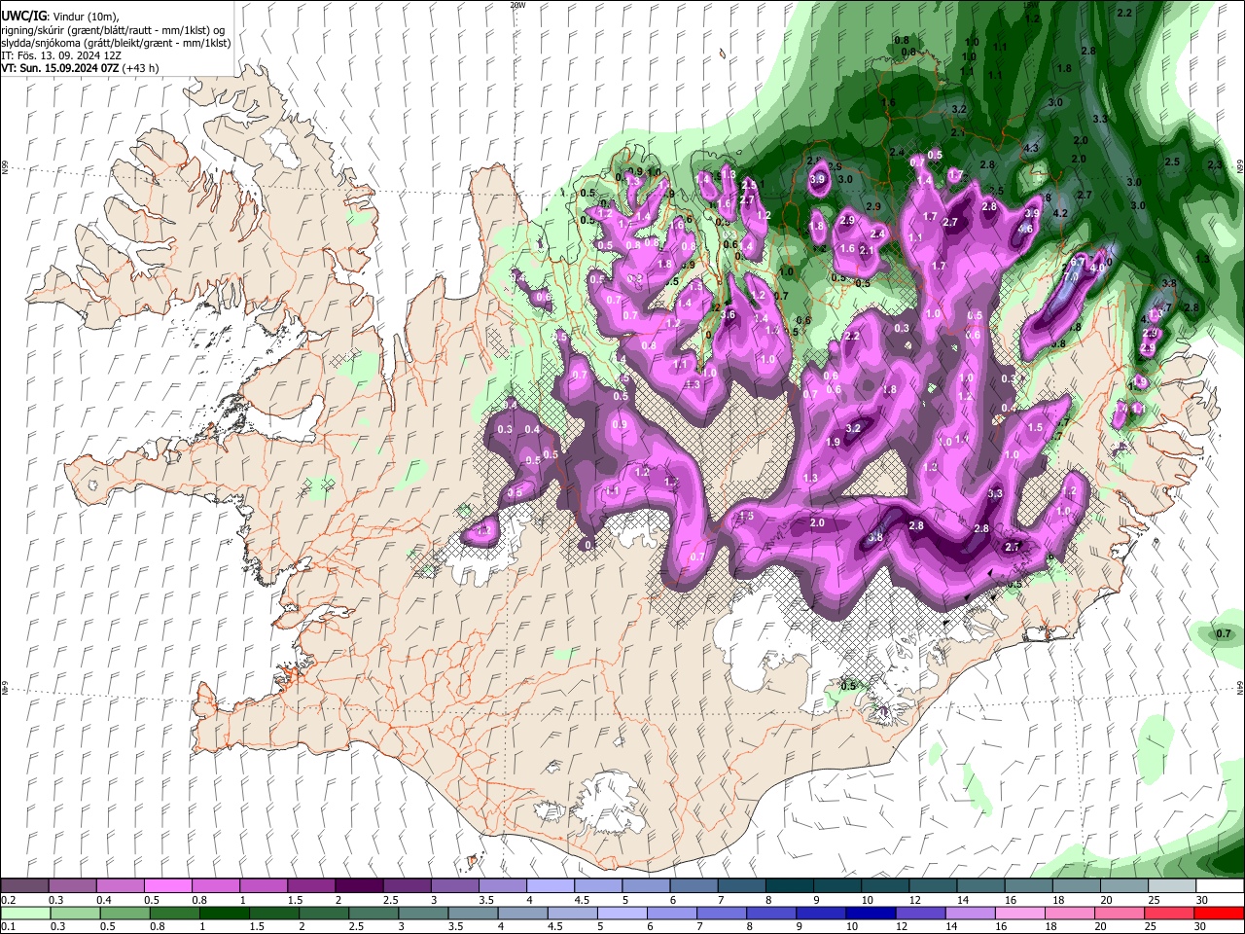Click the rain-scale swatch between 2 and 2.5
Image resolution: width=1245 pixels, height=934 pixels.
coord(323,914)
